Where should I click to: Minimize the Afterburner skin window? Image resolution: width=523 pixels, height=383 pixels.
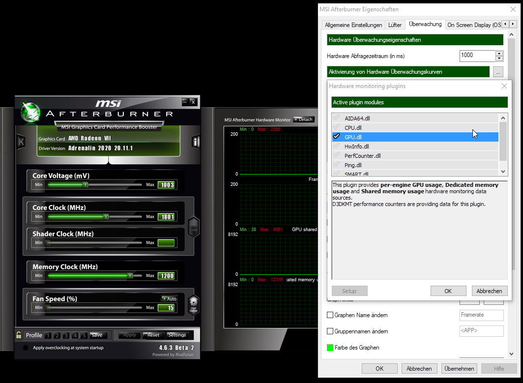[185, 102]
